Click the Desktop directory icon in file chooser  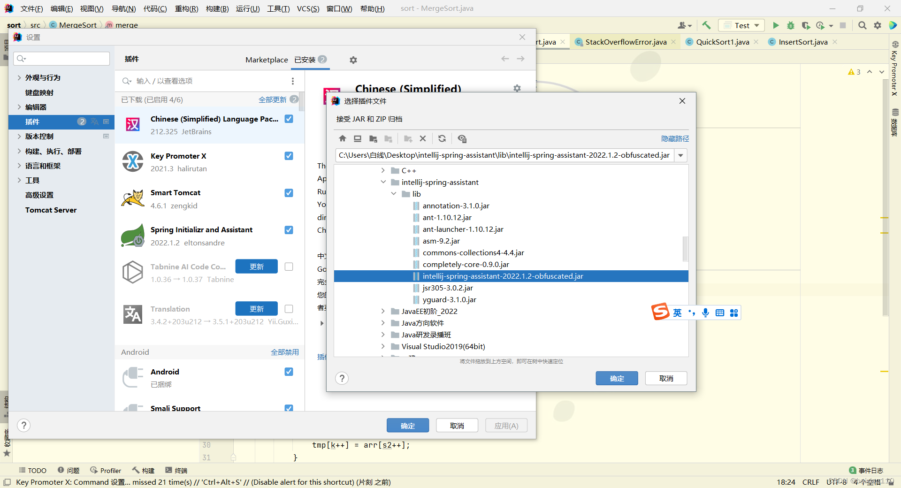coord(358,138)
